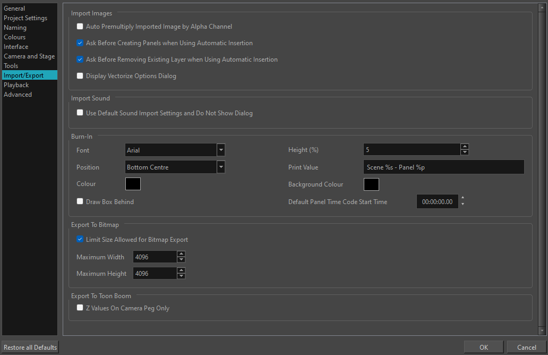The image size is (548, 355).
Task: Click the Height (%) input field
Action: (412, 150)
